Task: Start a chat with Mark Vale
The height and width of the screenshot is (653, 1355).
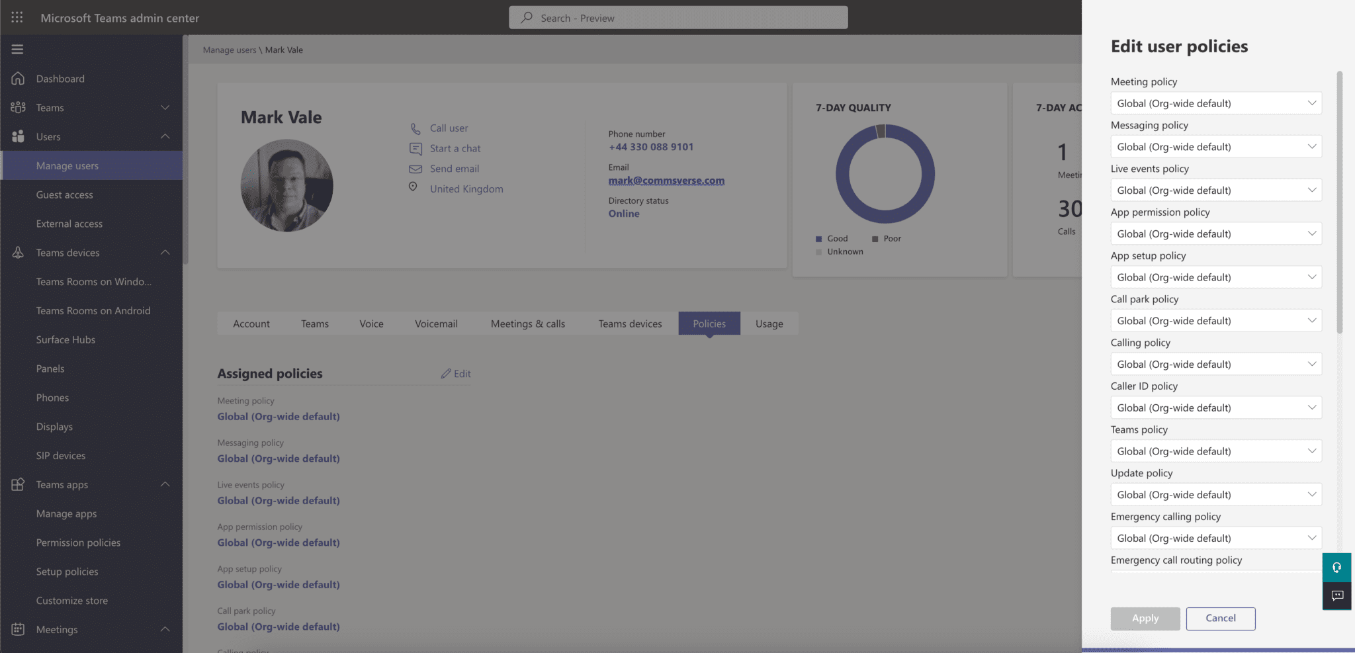Action: coord(415,148)
